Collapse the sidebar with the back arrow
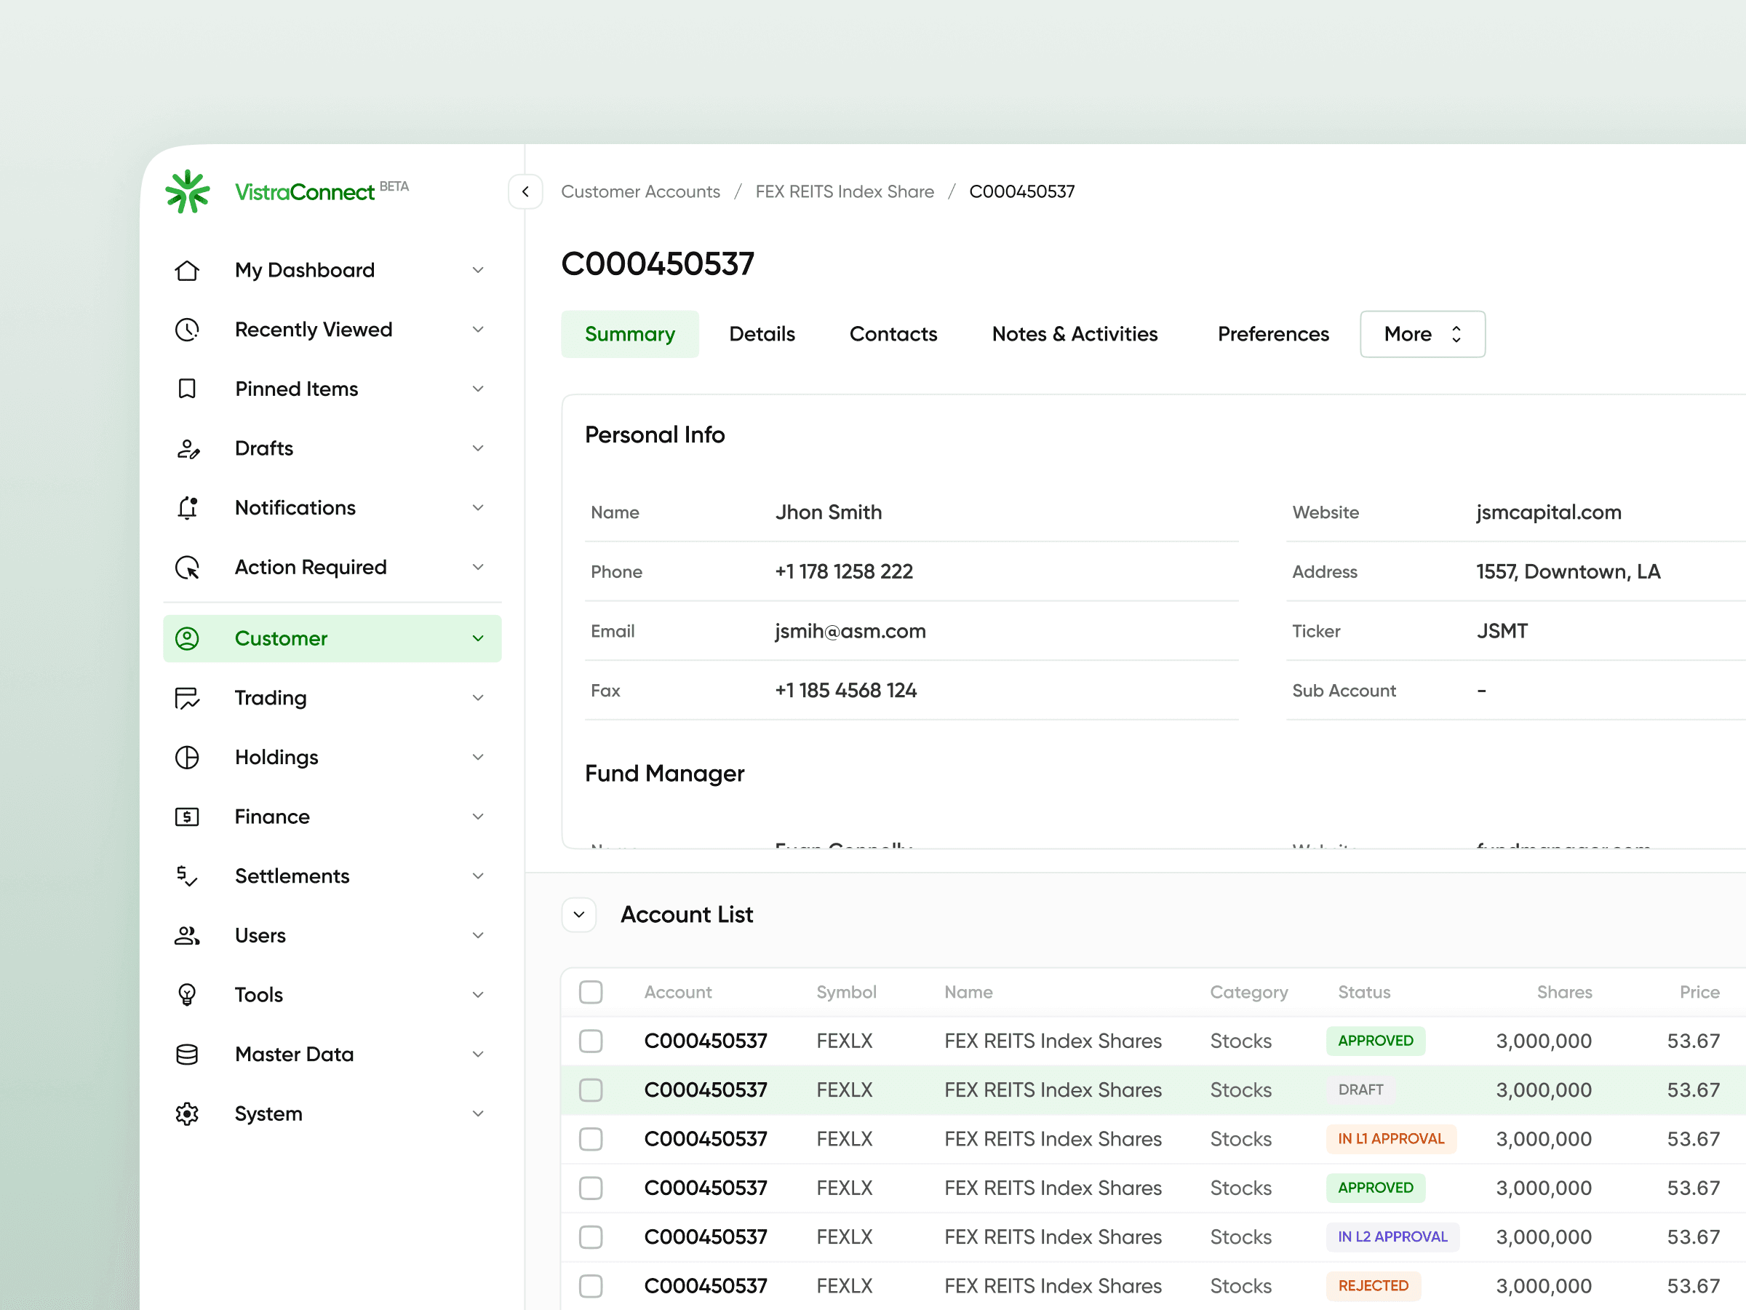The height and width of the screenshot is (1310, 1746). point(526,192)
